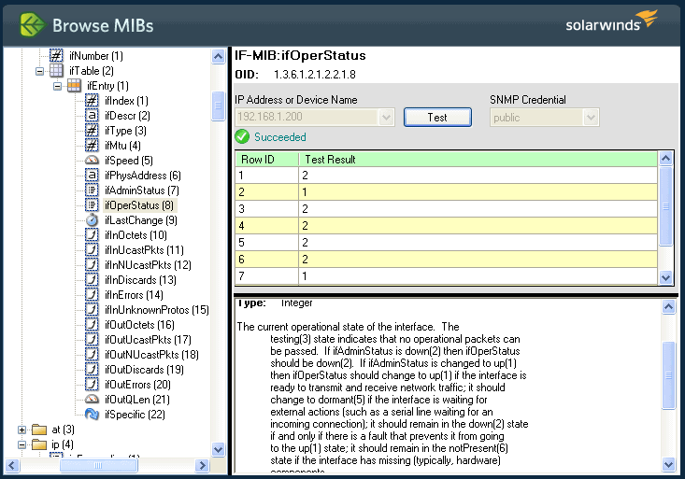Click the ifTable (2) table icon
The image size is (685, 479).
tap(56, 70)
